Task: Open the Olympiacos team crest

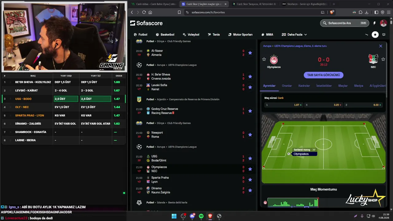Action: tap(274, 59)
